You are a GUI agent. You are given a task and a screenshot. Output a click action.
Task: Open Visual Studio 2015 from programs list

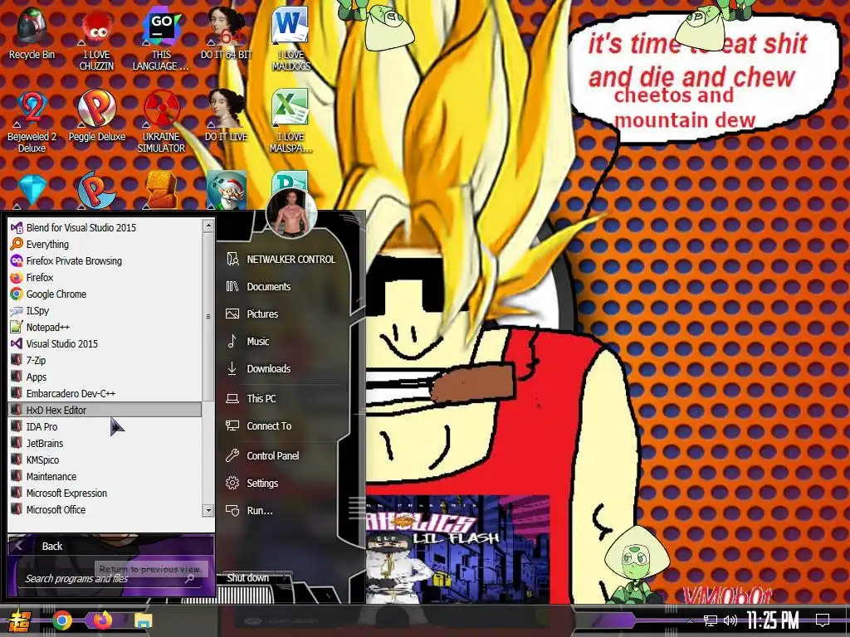pos(105,344)
